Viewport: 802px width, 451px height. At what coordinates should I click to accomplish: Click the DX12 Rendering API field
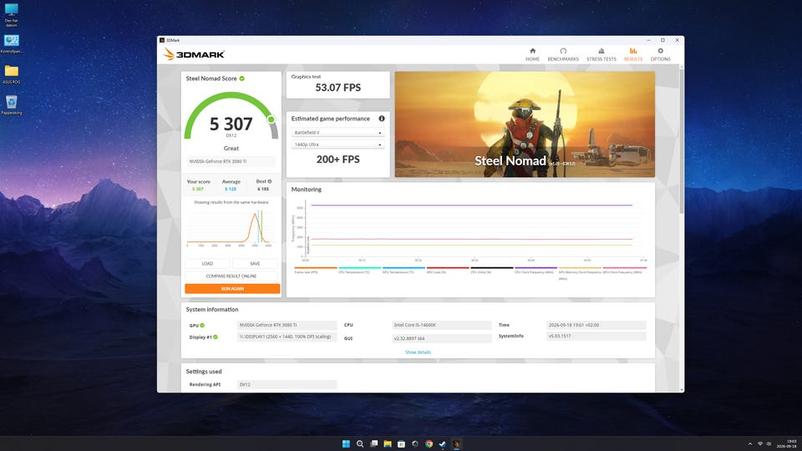[x=287, y=384]
